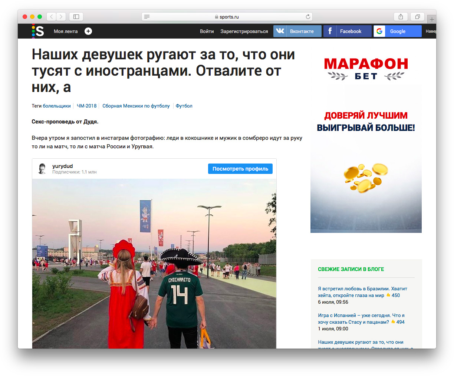Open the Safari share icon
Viewport: 454px width, 376px height.
click(x=401, y=17)
